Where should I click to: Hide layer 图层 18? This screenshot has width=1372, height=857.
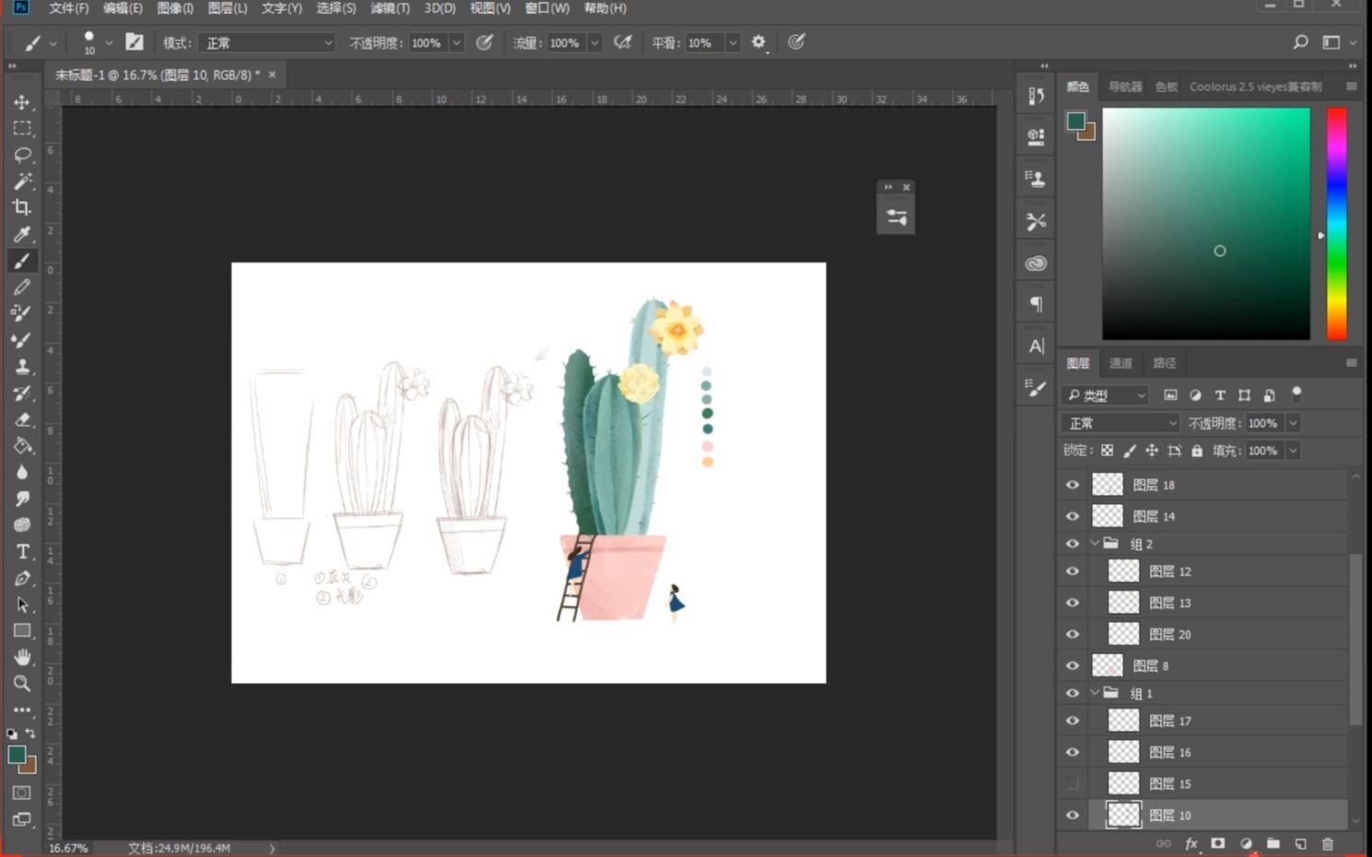tap(1073, 485)
